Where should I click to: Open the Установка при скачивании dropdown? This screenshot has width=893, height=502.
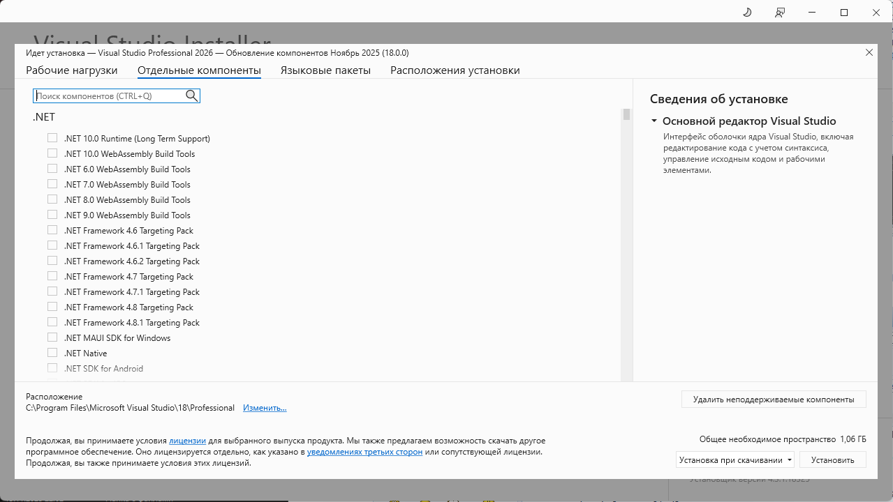(735, 459)
